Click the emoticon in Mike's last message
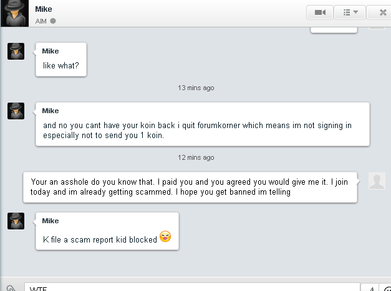 click(165, 237)
